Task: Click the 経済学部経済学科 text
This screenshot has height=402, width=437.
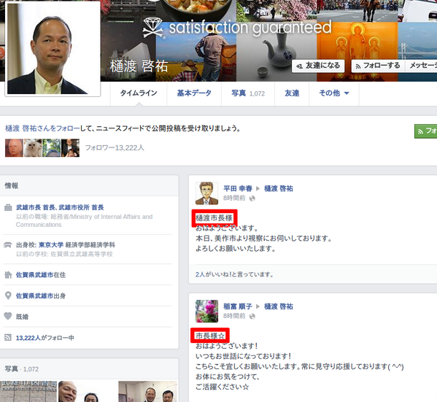Action: [x=90, y=244]
